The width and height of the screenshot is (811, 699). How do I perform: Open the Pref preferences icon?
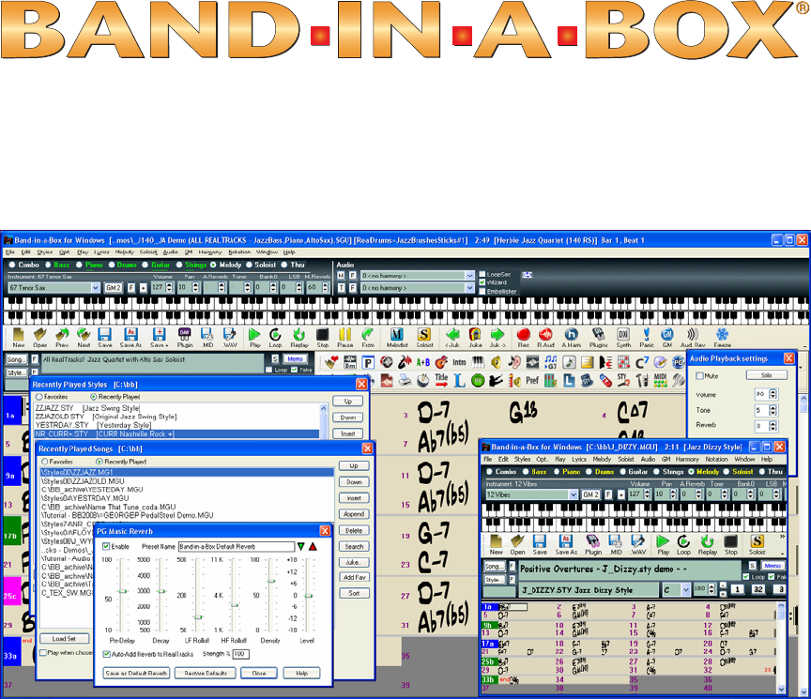coord(532,381)
